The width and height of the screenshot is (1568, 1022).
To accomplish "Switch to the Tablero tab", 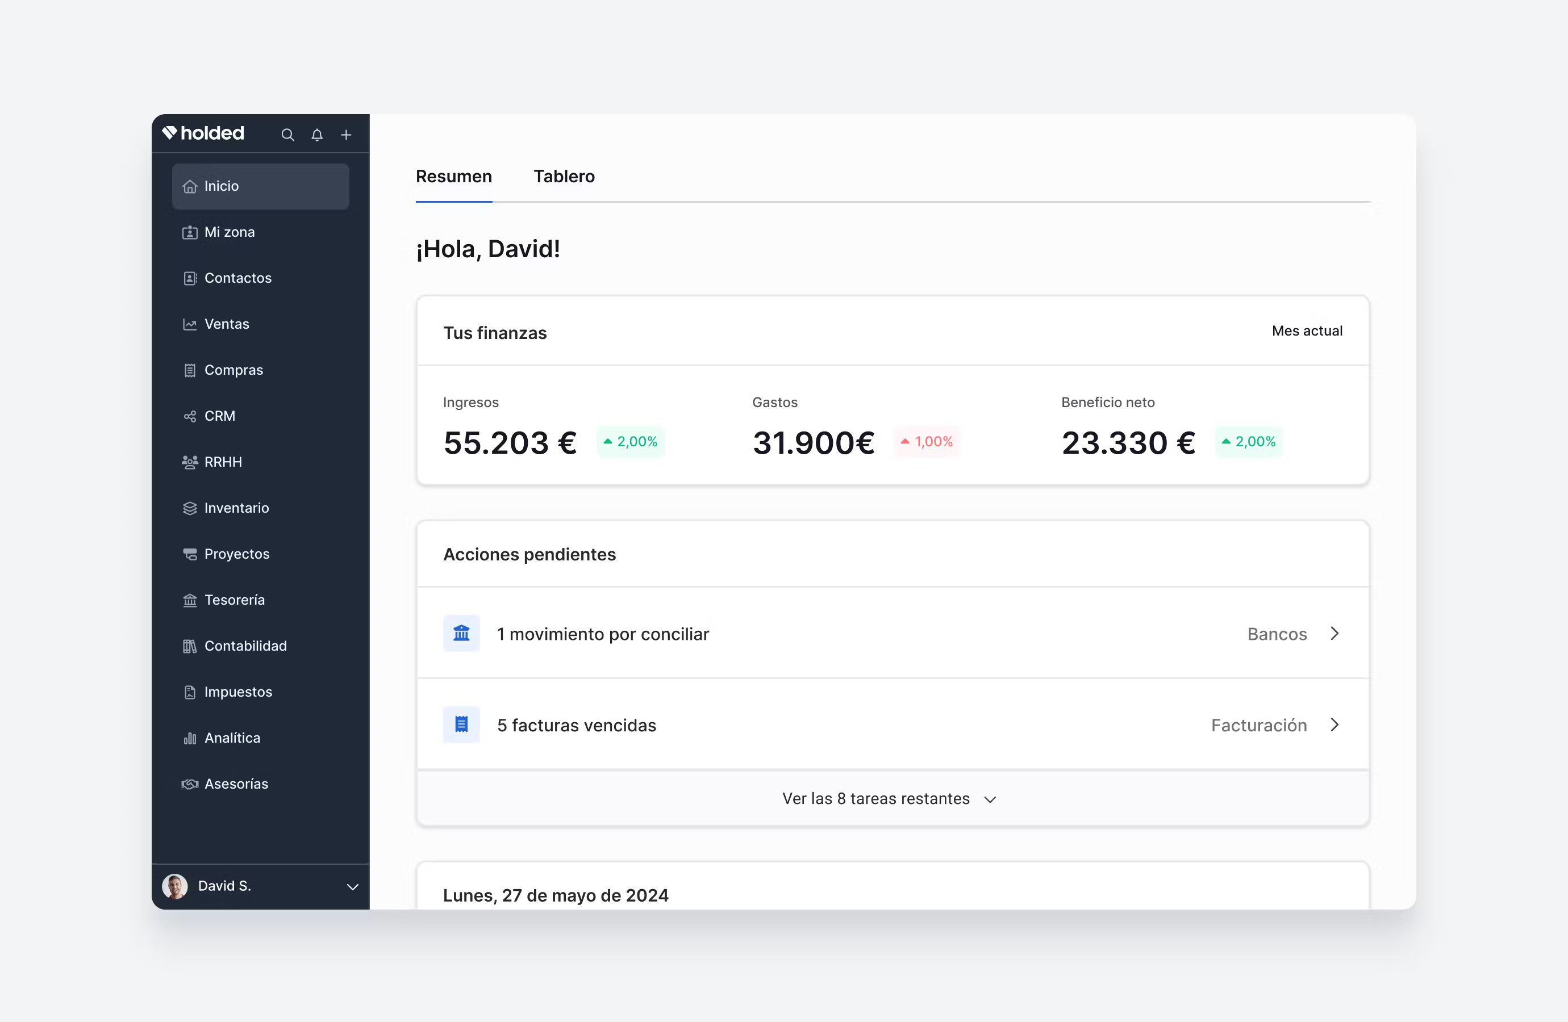I will [x=564, y=177].
